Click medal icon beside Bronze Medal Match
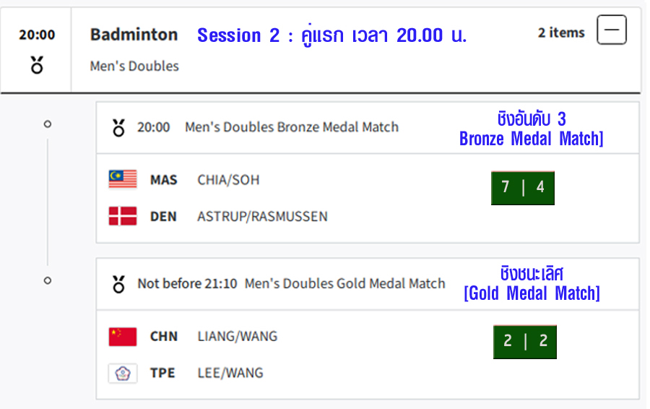This screenshot has height=409, width=650. coord(118,128)
